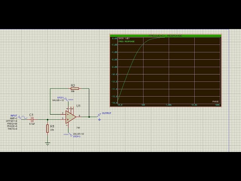Screen dimensions: 241x181
Task: Select the U1 op-amp triangle
Action: point(70,117)
